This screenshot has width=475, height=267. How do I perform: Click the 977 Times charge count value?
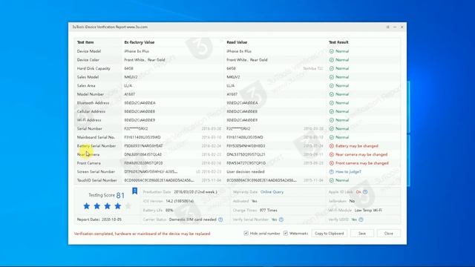[x=269, y=210]
